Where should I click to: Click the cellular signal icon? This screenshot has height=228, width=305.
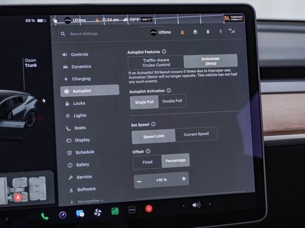tap(232, 31)
